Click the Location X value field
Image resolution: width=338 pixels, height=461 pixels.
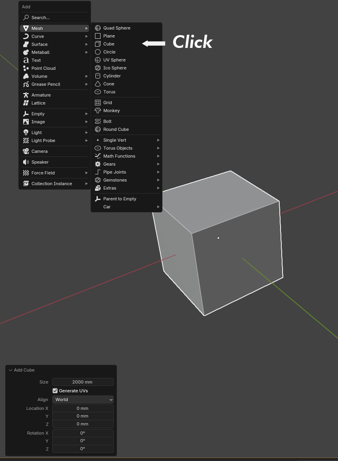[x=83, y=408]
